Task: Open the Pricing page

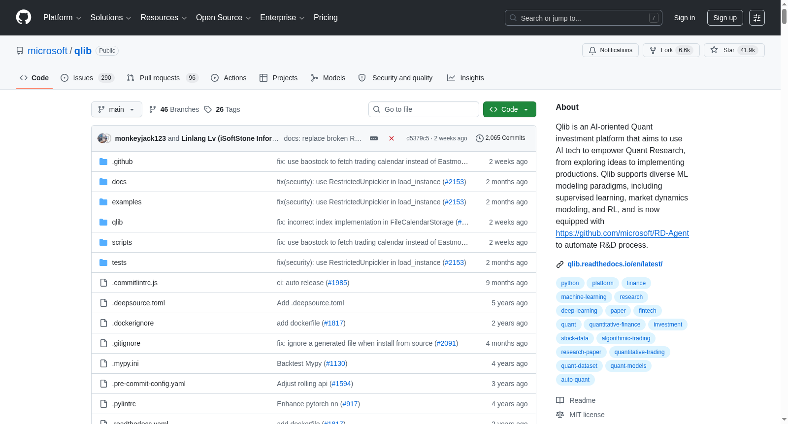Action: [326, 18]
